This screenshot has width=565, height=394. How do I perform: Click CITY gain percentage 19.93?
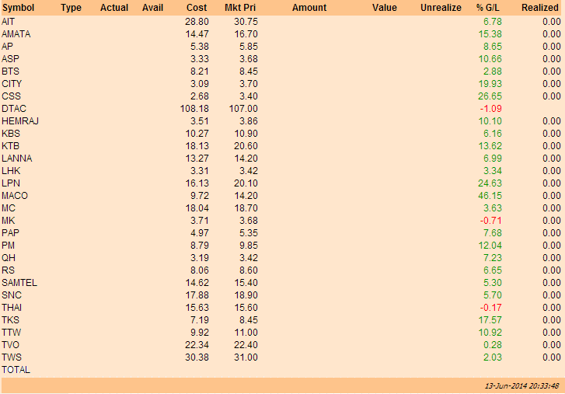tap(490, 84)
